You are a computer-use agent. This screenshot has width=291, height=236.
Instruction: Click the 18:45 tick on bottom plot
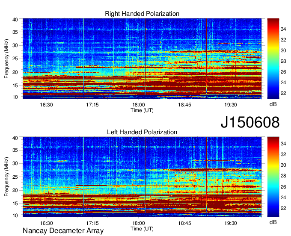(x=184, y=223)
